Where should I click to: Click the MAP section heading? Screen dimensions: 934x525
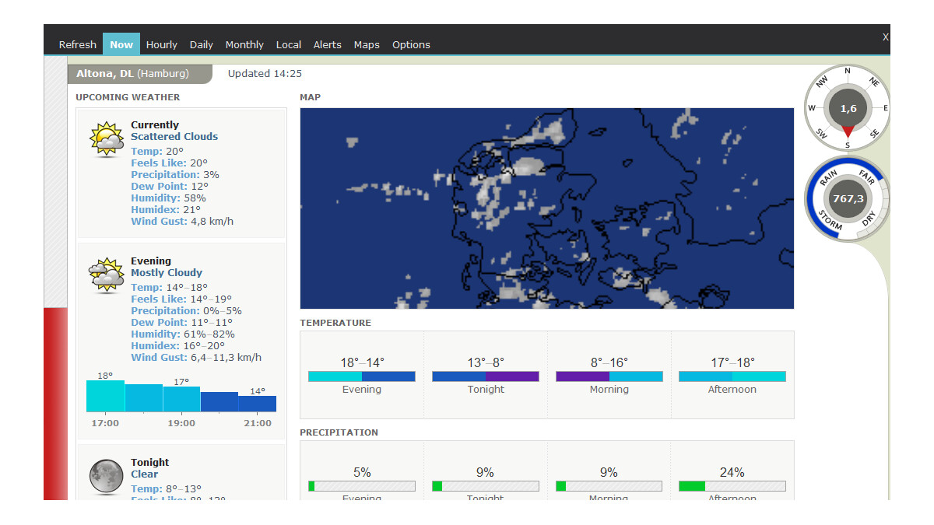pos(310,97)
